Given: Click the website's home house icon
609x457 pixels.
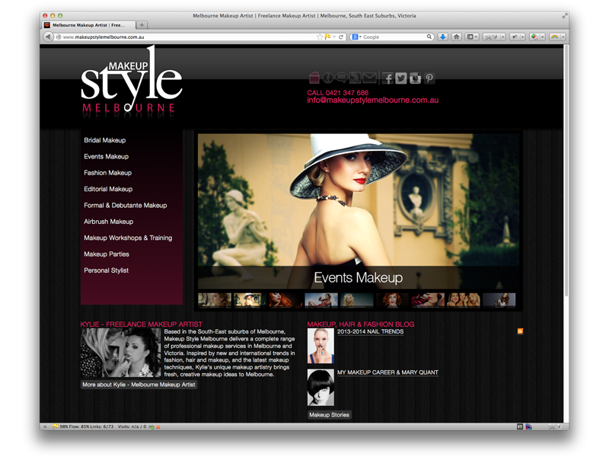Looking at the screenshot, I should (x=314, y=78).
